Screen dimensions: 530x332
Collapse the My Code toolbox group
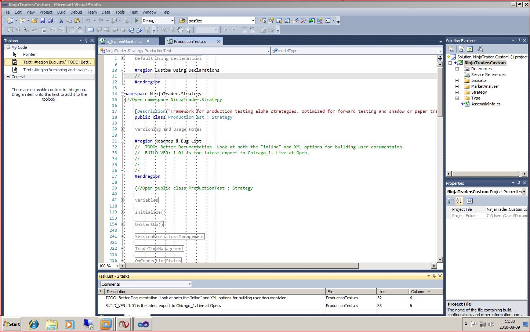[8, 47]
